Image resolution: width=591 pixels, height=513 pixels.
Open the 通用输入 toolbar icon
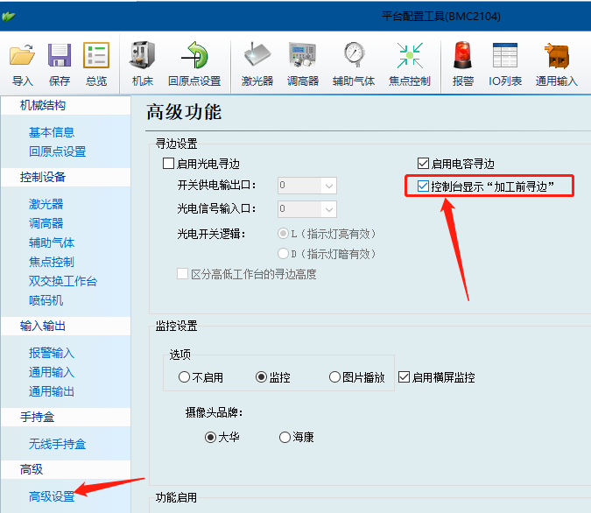coord(556,55)
